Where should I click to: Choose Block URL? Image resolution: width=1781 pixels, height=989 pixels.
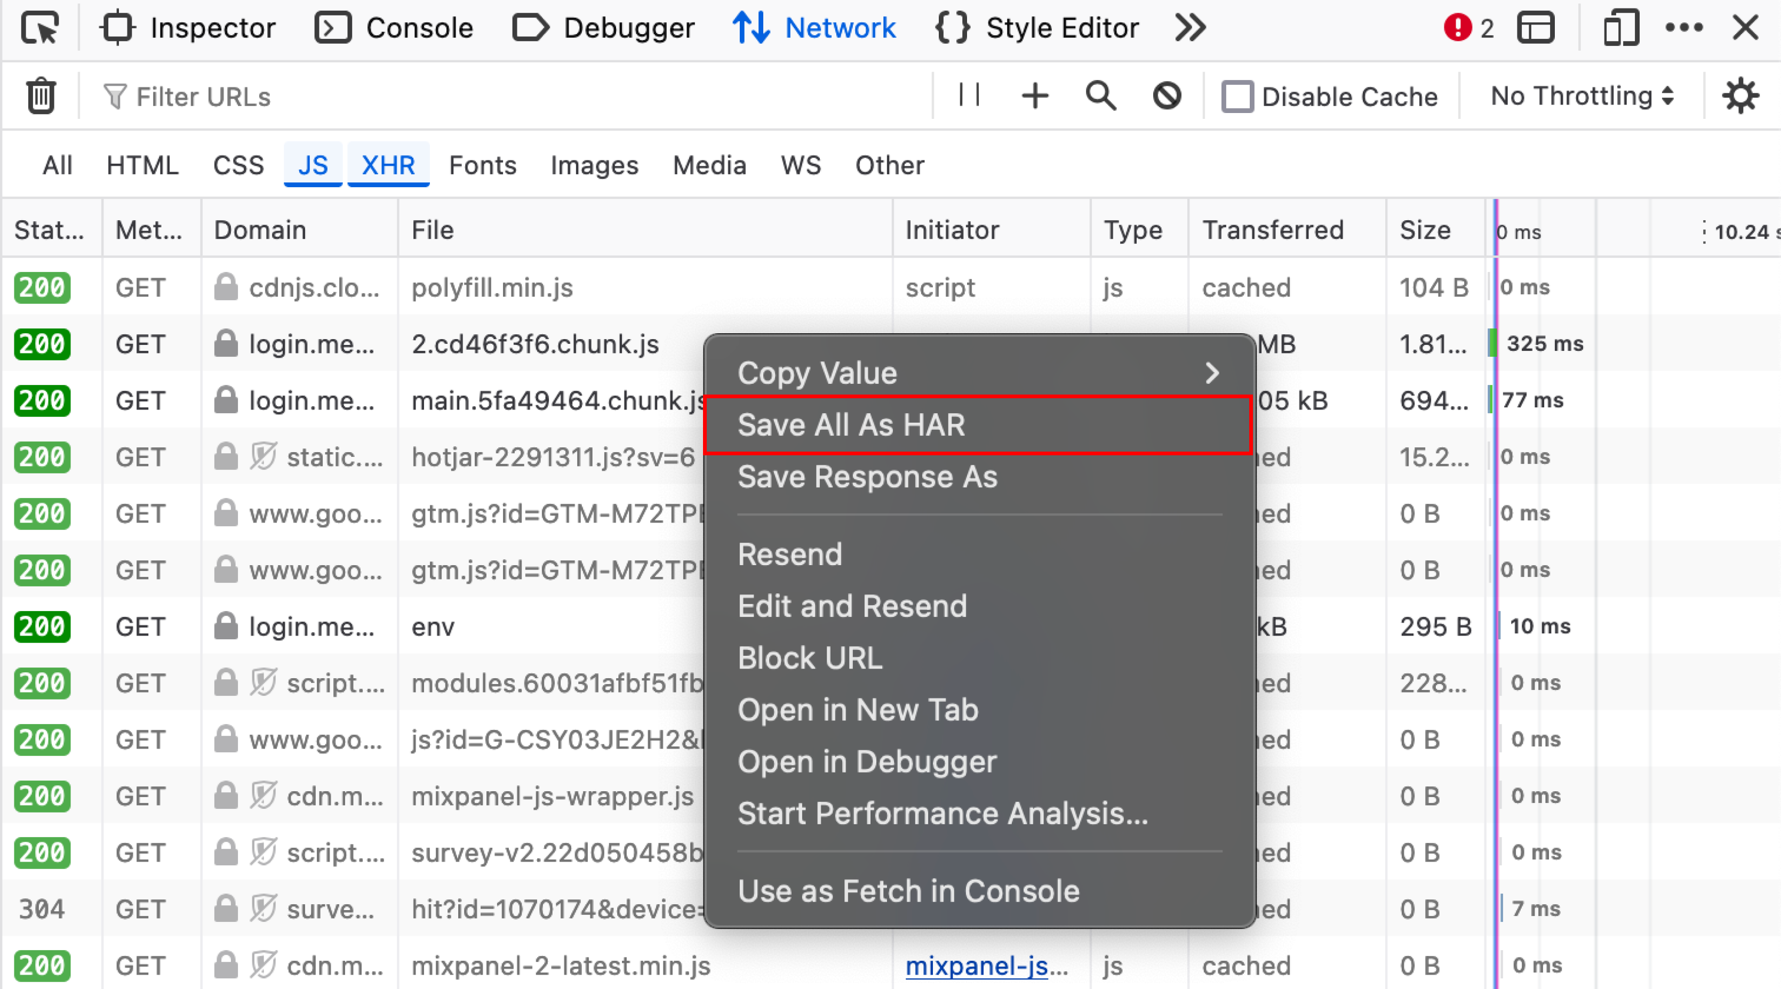(979, 658)
